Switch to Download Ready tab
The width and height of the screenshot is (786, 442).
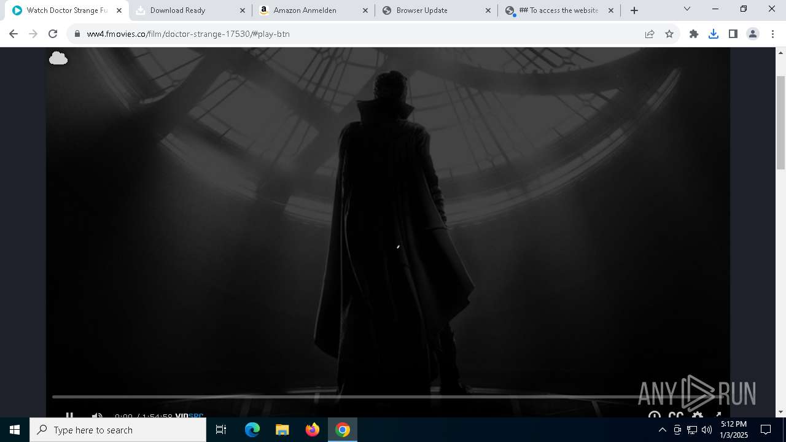point(191,10)
